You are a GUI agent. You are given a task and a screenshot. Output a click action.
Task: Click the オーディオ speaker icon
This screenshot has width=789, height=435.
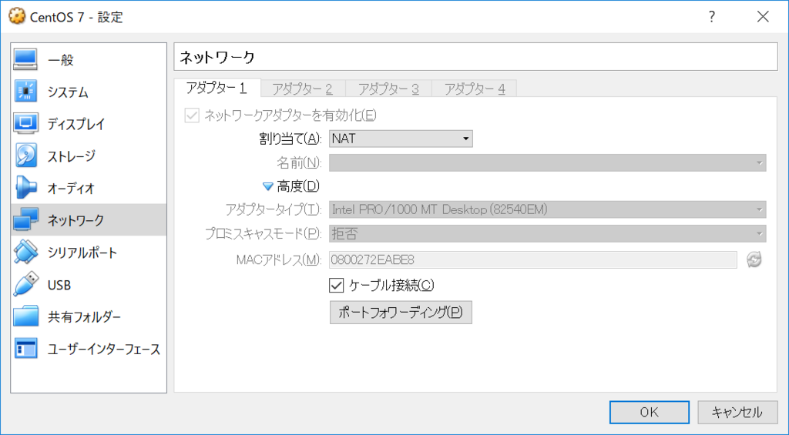[25, 188]
